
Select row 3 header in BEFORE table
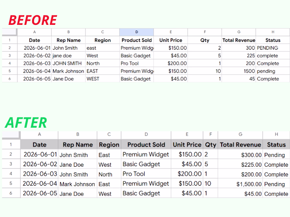pos(10,55)
